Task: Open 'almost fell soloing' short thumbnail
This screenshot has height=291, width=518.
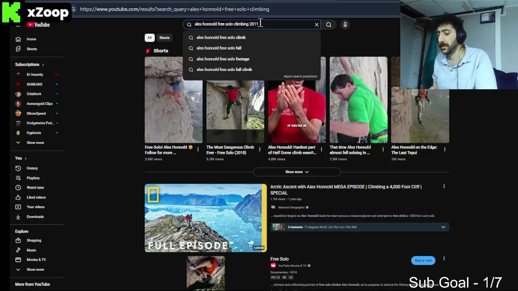Action: [359, 100]
